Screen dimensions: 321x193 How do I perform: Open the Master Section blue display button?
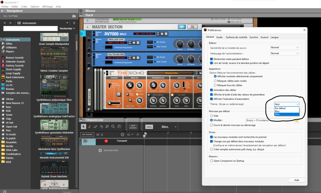click(182, 27)
